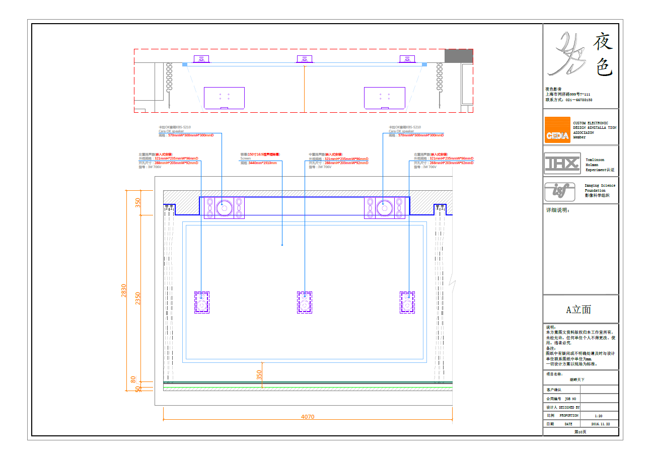Select the center ceiling fixture in plan view
This screenshot has width=649, height=459.
(304, 59)
